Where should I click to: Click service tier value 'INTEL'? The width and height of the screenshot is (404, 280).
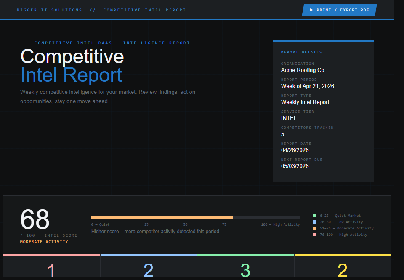click(289, 118)
